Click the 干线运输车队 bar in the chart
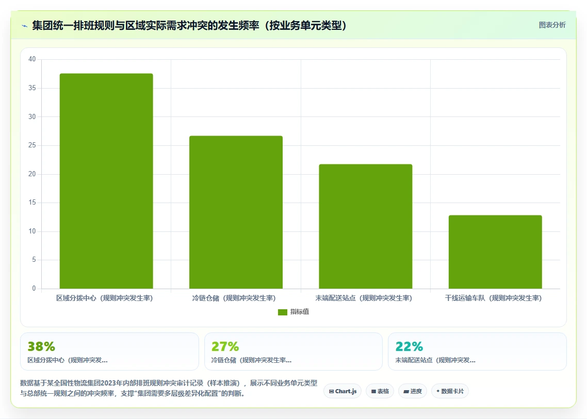 [x=495, y=252]
